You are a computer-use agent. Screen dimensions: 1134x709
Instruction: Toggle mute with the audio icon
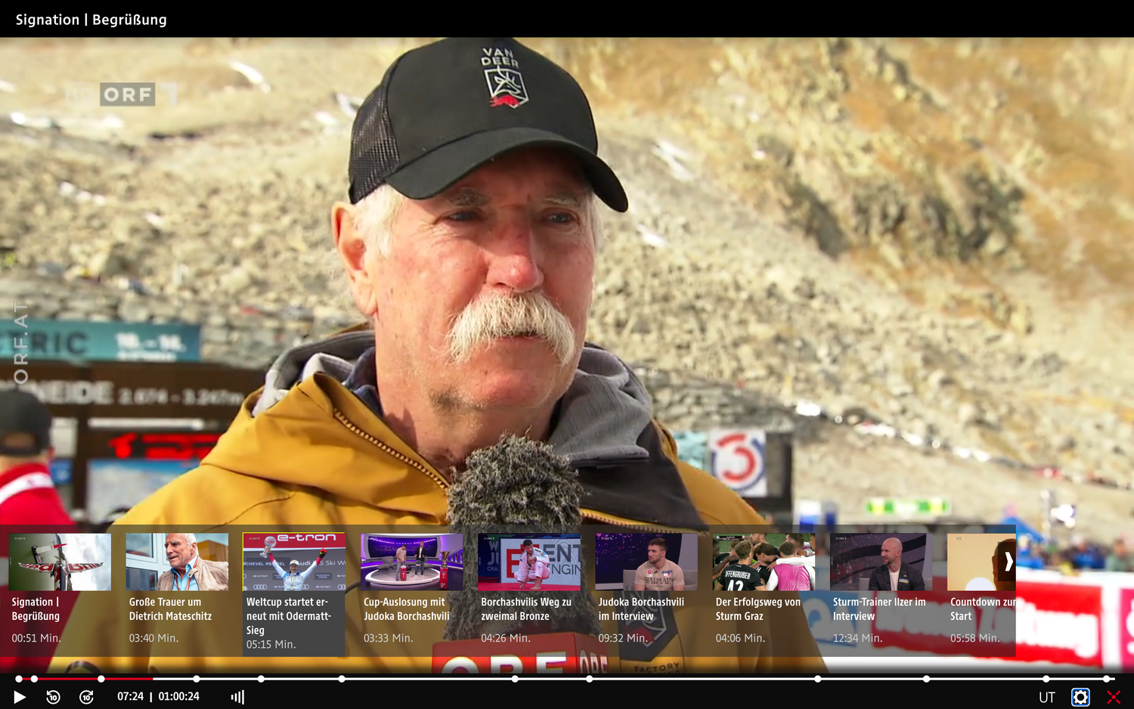tap(237, 696)
